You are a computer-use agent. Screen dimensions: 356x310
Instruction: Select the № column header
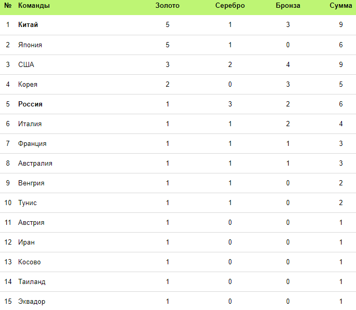8,6
